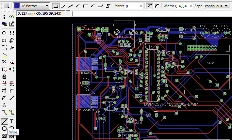Toggle the round miter corner option
Viewport: 232px width, 140px height.
click(150, 6)
